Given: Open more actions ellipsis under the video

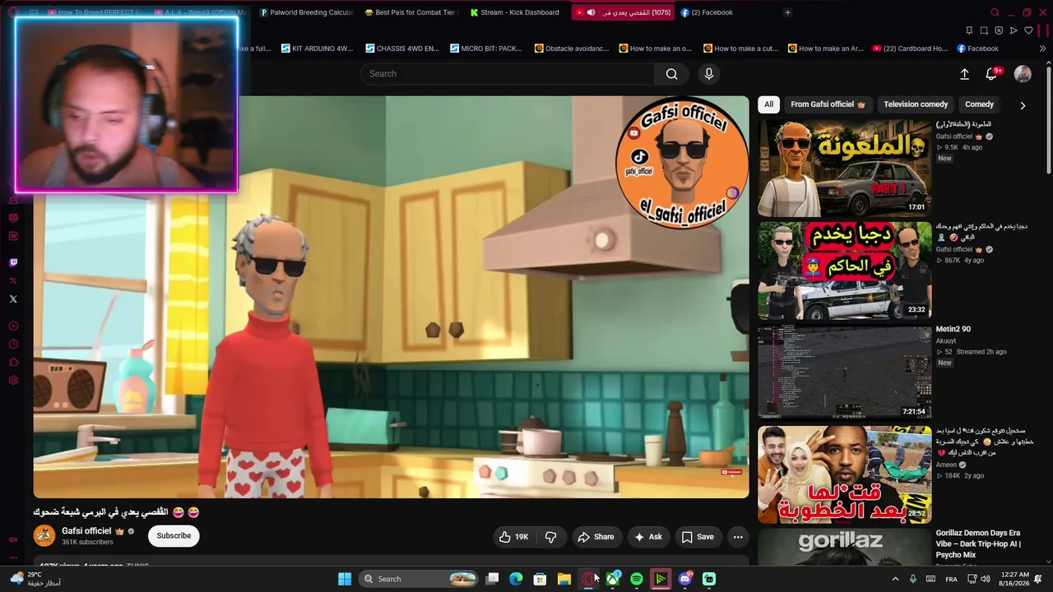Looking at the screenshot, I should (x=738, y=537).
